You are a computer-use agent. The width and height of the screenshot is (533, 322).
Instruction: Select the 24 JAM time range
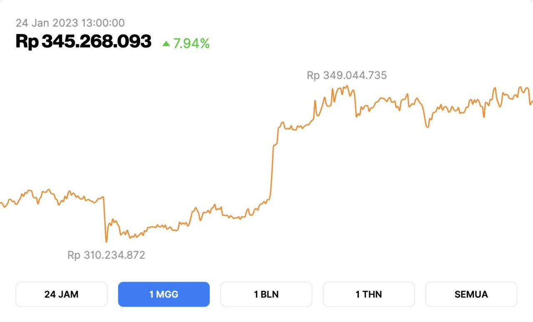click(61, 294)
